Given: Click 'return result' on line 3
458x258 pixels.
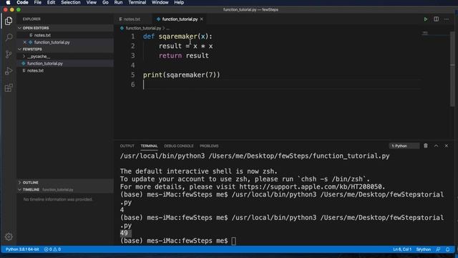Looking at the screenshot, I should (184, 56).
